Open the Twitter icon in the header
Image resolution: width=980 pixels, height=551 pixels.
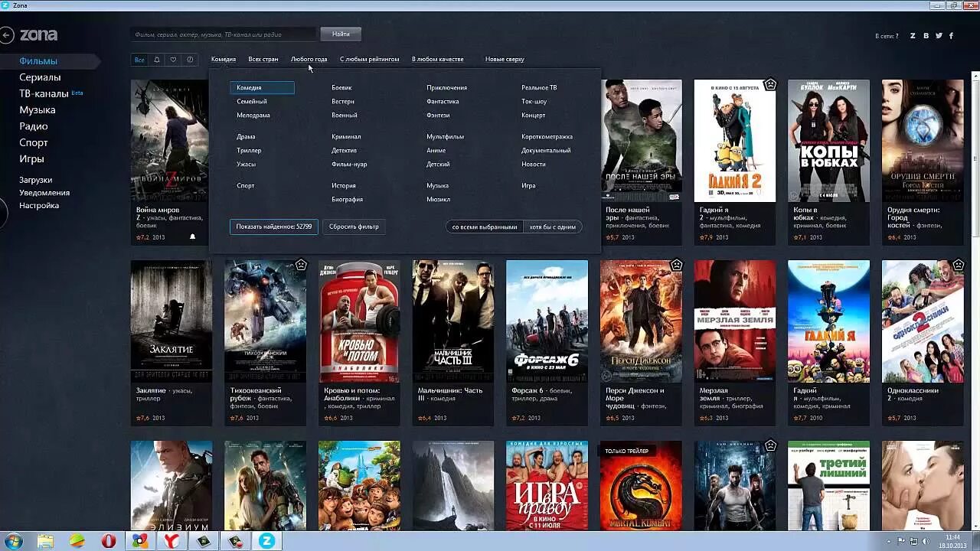coord(939,35)
